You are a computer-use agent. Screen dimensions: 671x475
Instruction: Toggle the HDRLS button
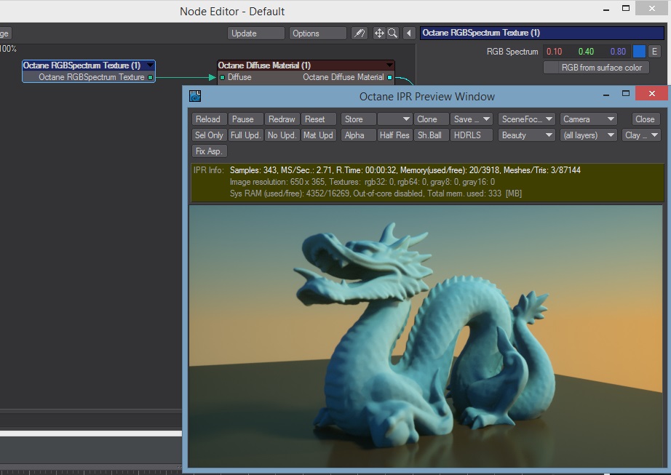[472, 135]
